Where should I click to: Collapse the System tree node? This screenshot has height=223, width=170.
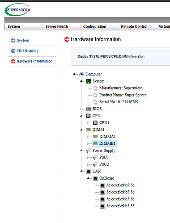click(81, 81)
